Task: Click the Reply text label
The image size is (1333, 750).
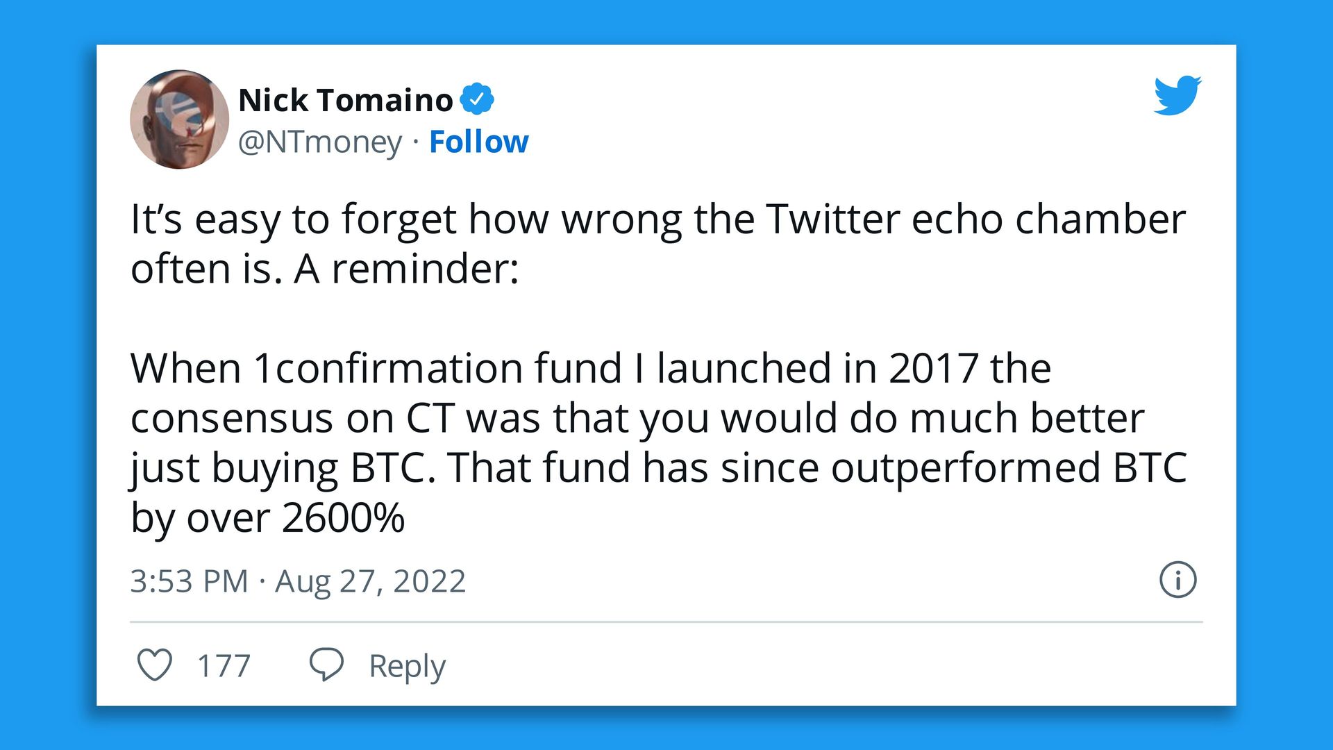Action: (407, 666)
